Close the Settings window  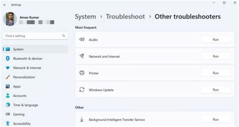(x=235, y=3)
